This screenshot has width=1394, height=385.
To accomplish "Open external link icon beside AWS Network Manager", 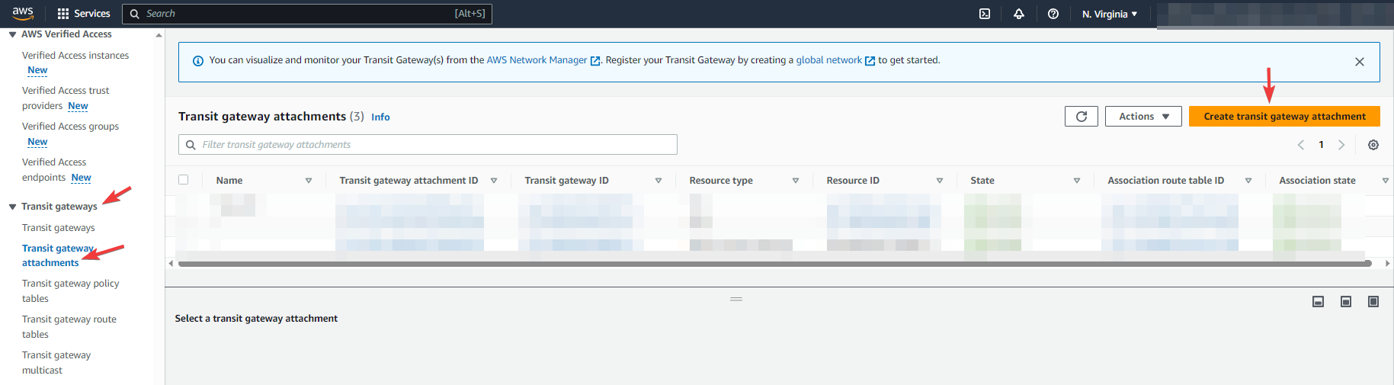I will 596,61.
